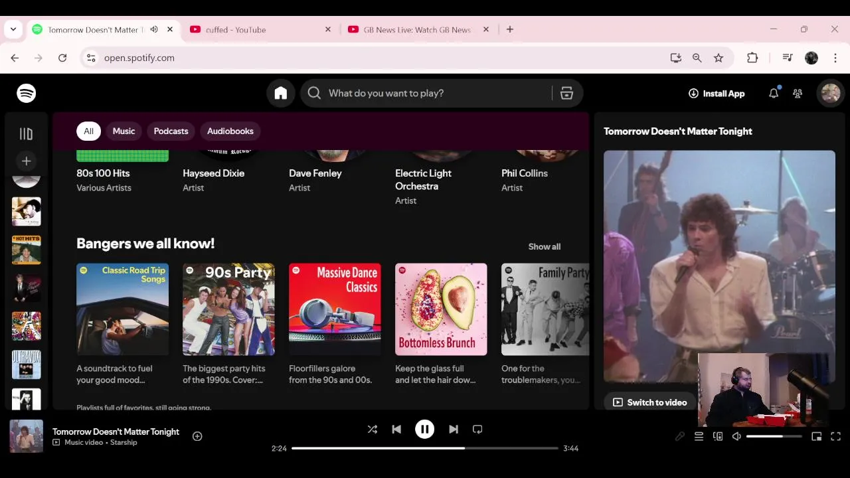Open the Browse icon in search bar

point(566,94)
